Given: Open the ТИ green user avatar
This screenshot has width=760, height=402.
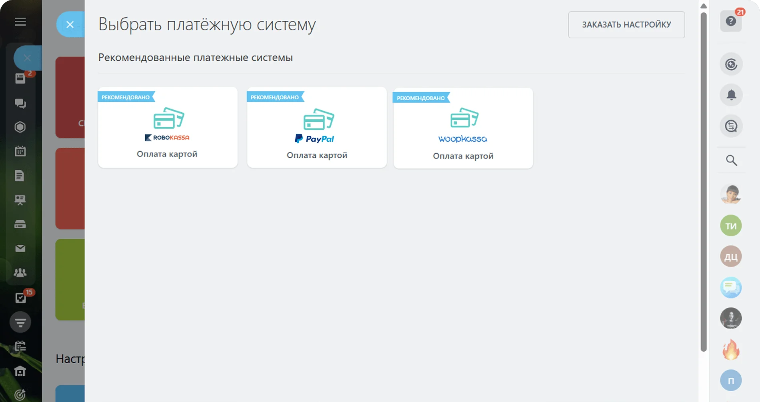Looking at the screenshot, I should click(x=731, y=226).
